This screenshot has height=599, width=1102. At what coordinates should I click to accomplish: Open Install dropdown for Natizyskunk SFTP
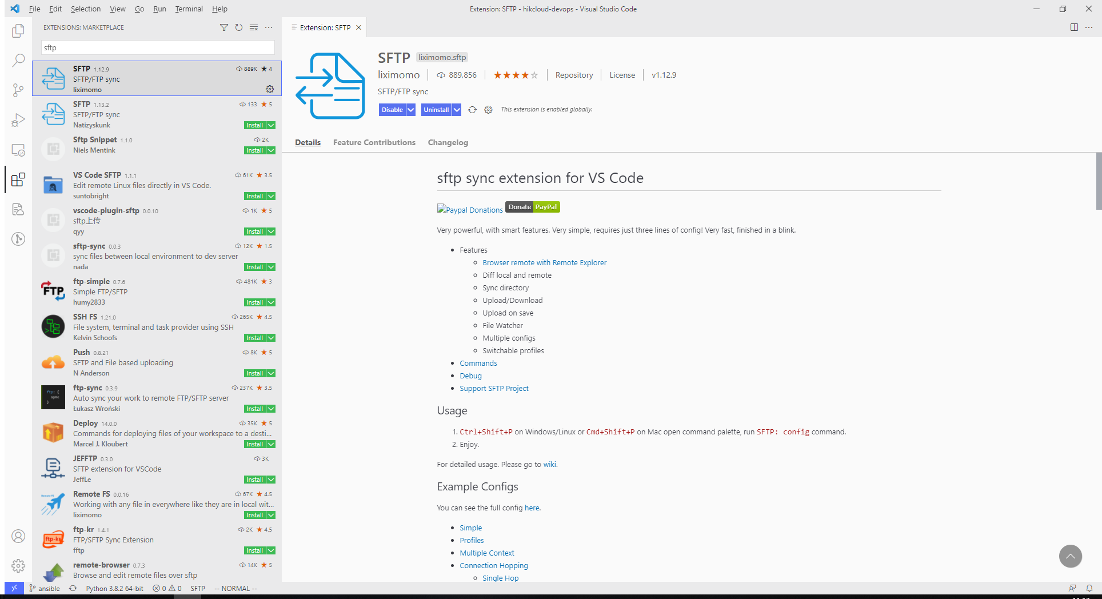click(271, 125)
